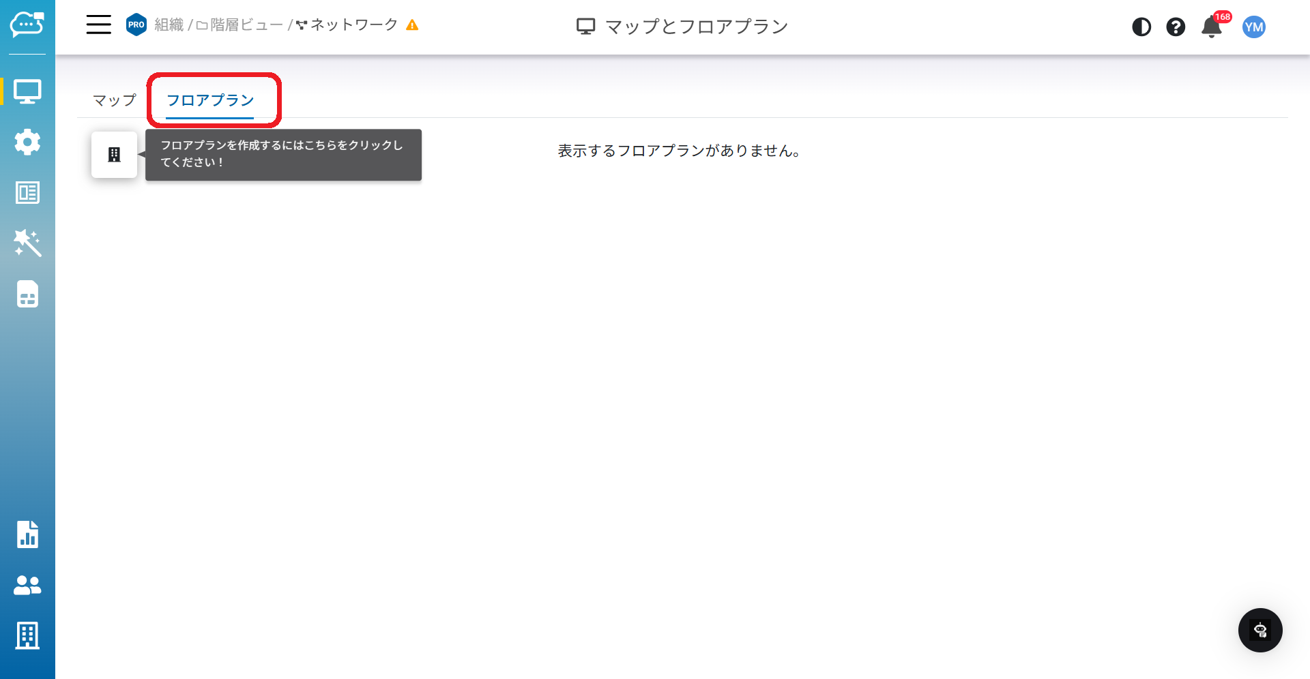Image resolution: width=1310 pixels, height=679 pixels.
Task: Click the create floor plan building button
Action: tap(115, 155)
